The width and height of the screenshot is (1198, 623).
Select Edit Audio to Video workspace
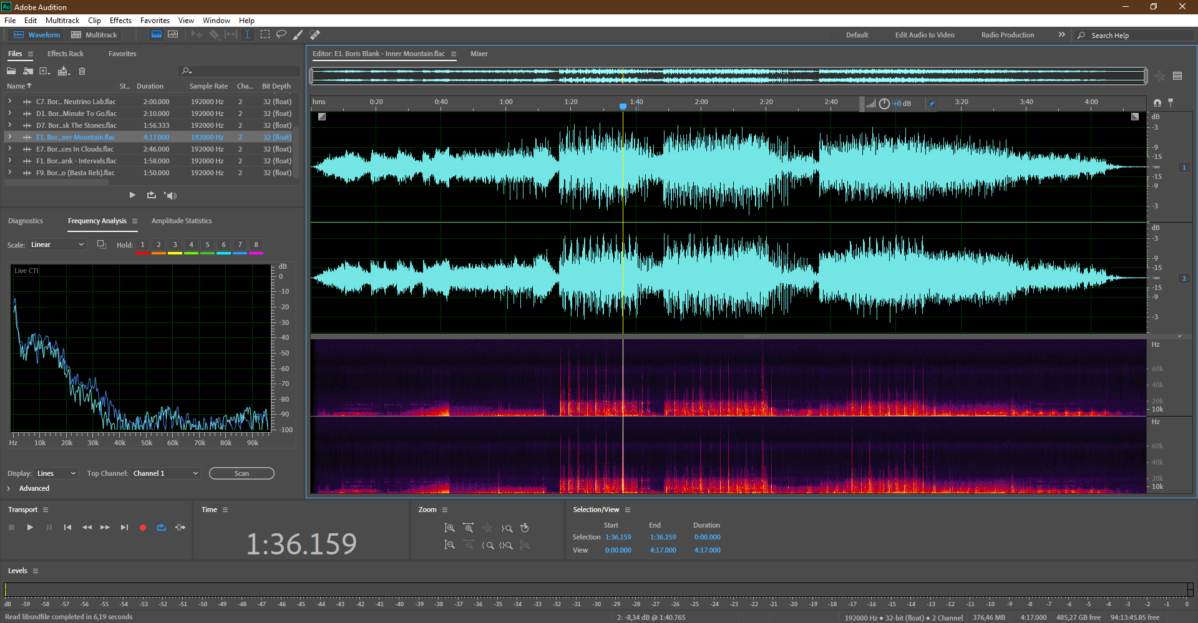(x=925, y=35)
